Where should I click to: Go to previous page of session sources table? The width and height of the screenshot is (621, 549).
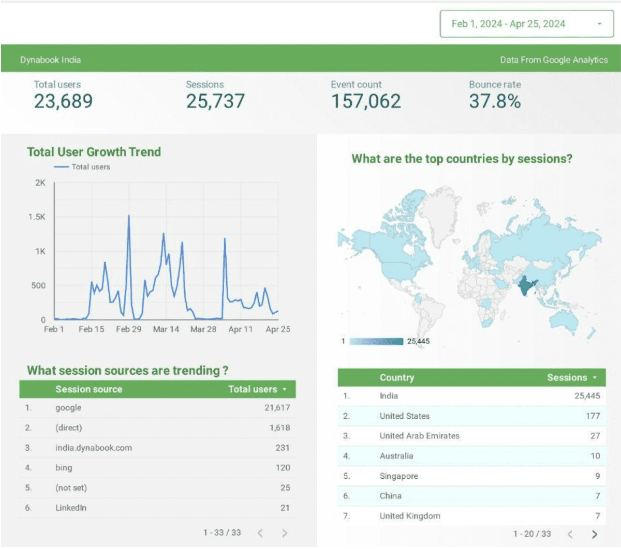tap(260, 533)
